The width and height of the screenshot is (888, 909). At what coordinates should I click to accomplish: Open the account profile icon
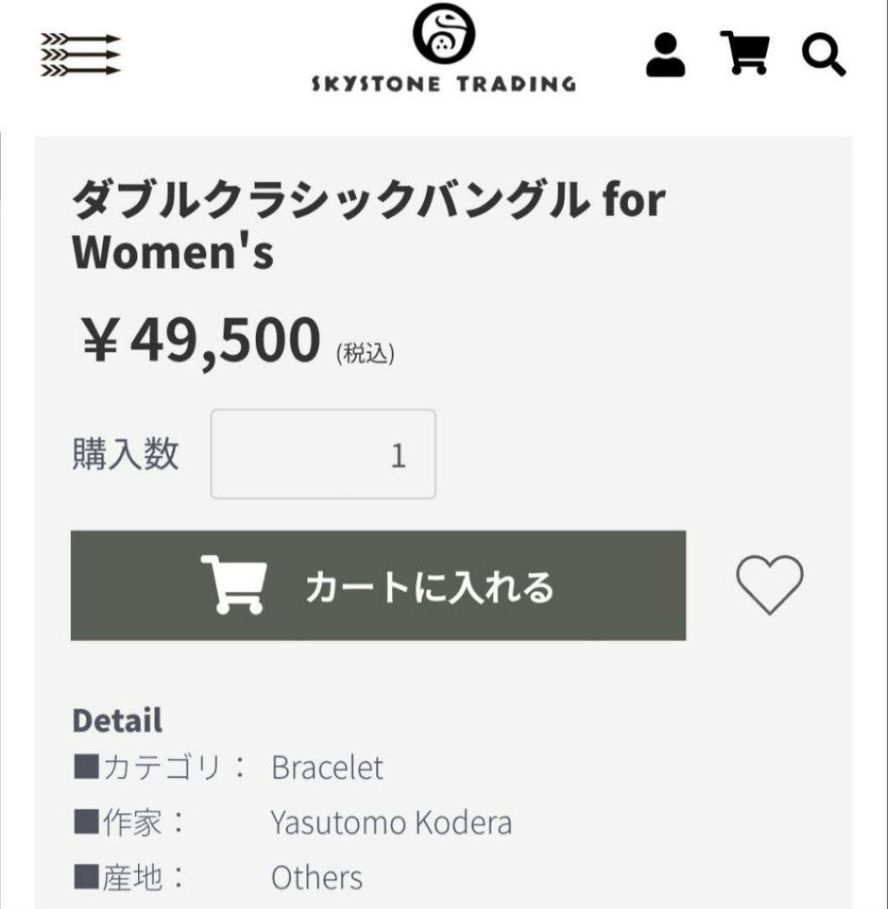click(665, 52)
